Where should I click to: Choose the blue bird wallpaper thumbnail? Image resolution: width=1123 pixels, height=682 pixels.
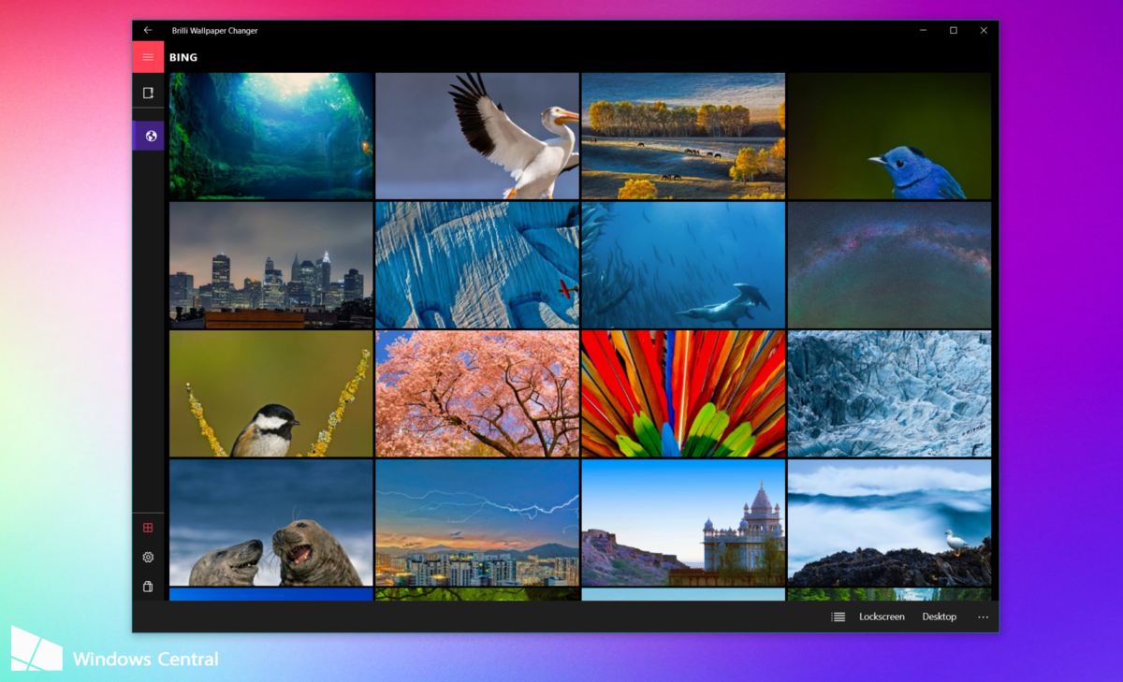(889, 136)
